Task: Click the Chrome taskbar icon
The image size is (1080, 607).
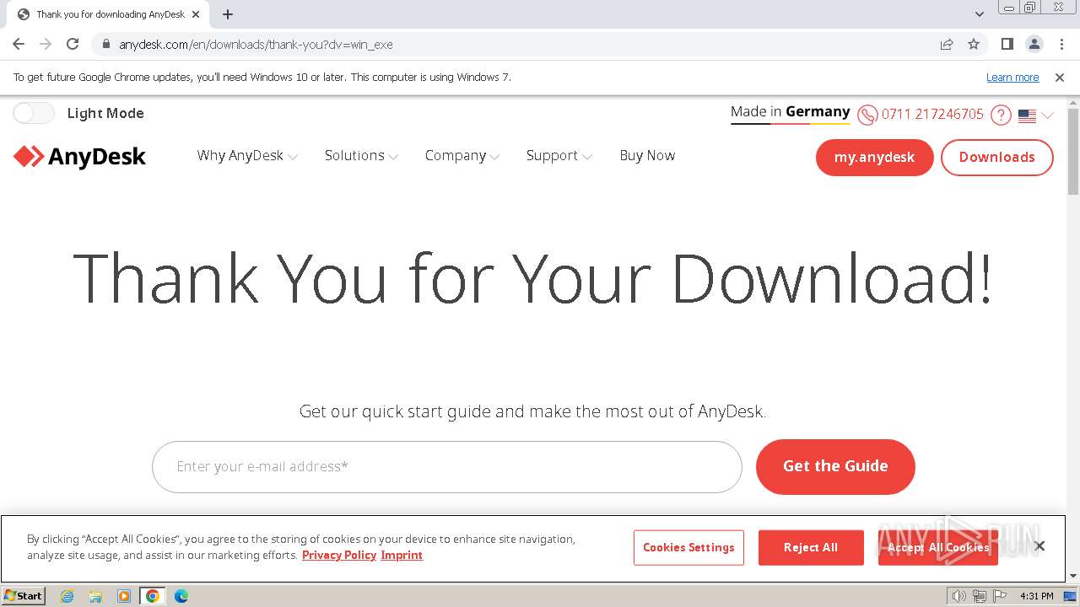Action: pos(153,596)
